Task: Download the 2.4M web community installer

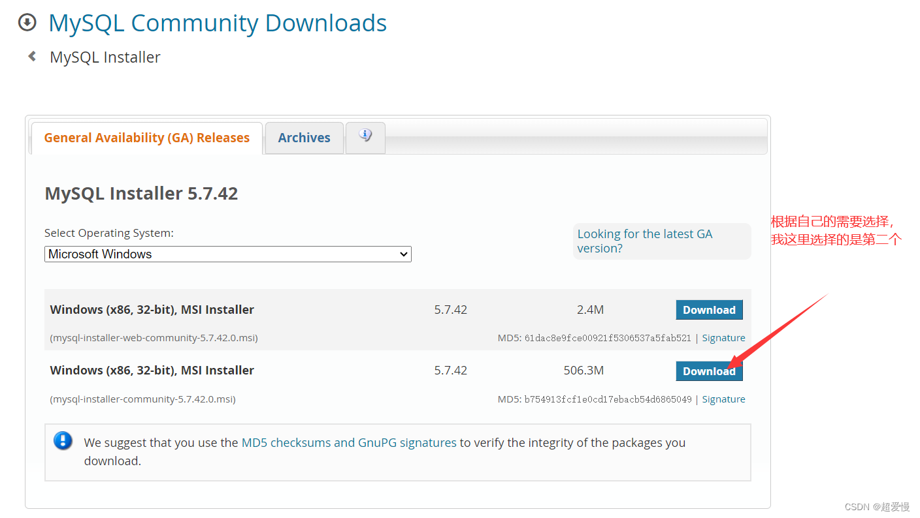Action: pos(709,310)
